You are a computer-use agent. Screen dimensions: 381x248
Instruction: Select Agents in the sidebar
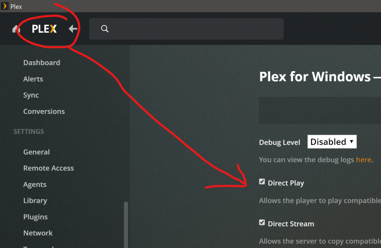[35, 184]
